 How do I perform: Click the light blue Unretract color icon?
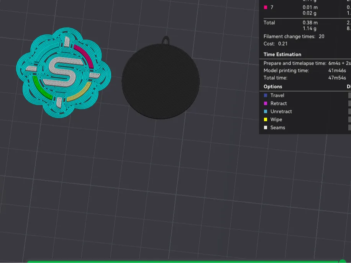[266, 111]
